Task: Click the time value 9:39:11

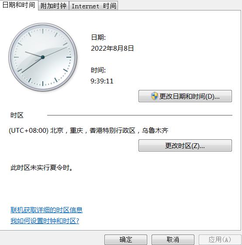Action: click(x=102, y=81)
